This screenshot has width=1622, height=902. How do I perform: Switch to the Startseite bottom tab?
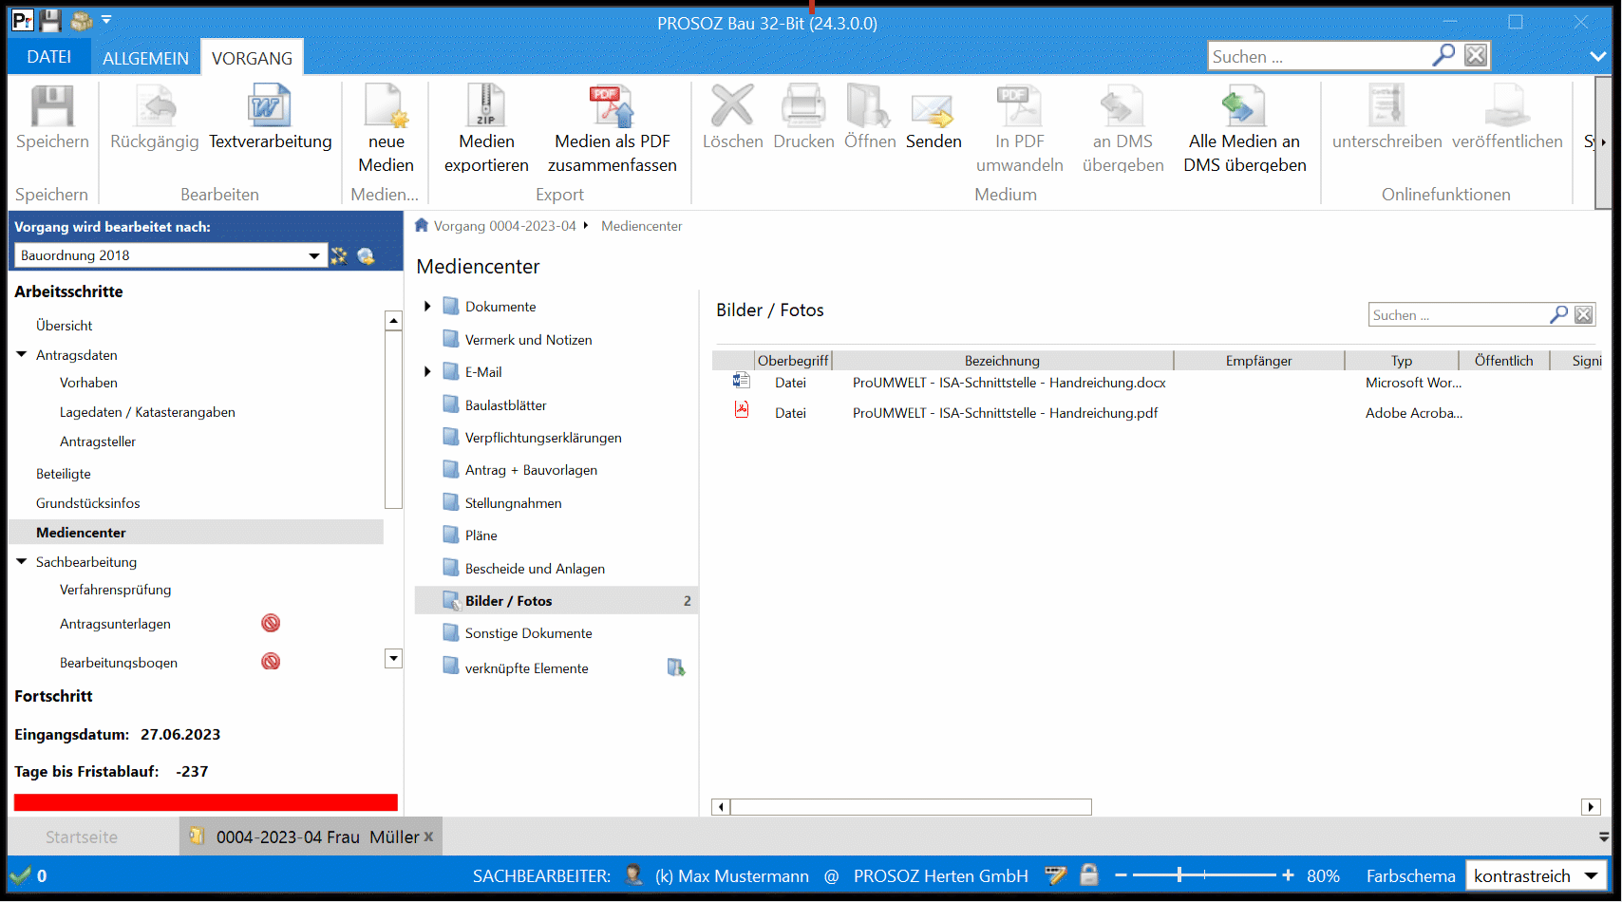(x=82, y=837)
